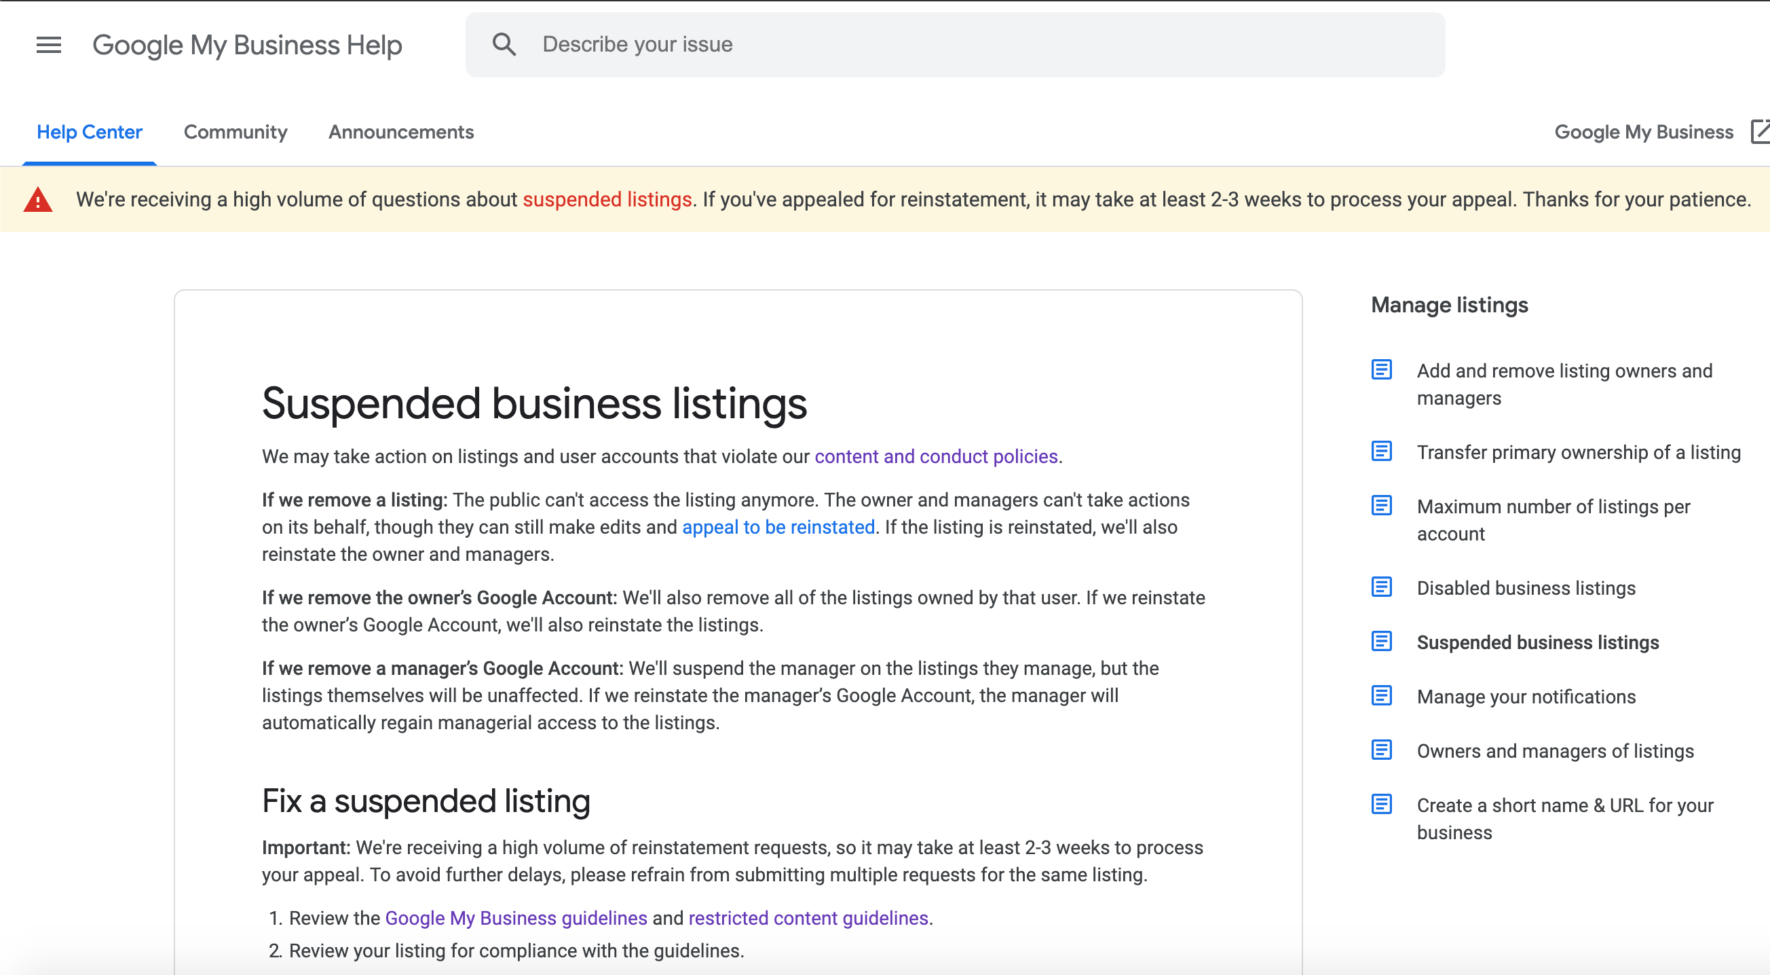Open Create a short name & URL article
Viewport: 1770px width, 975px height.
(1565, 819)
